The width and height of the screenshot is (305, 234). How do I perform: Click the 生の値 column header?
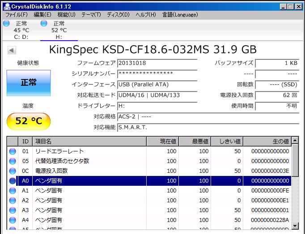(267, 142)
